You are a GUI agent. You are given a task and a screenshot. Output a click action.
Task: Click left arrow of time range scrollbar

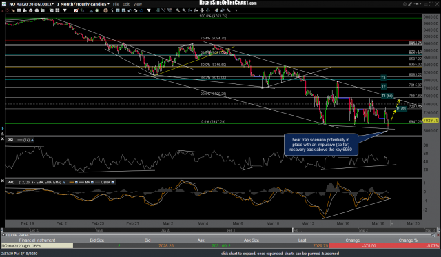pos(1,230)
